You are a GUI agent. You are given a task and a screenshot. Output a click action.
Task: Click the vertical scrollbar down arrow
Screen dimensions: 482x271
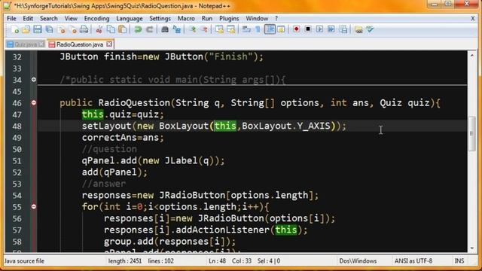472,248
